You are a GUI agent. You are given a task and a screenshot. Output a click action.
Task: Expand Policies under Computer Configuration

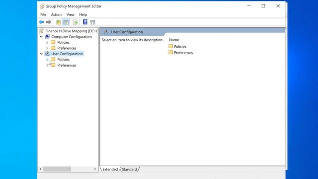pos(47,42)
